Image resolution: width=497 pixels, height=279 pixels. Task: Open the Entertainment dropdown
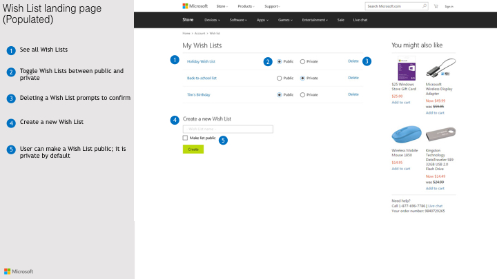click(x=315, y=20)
